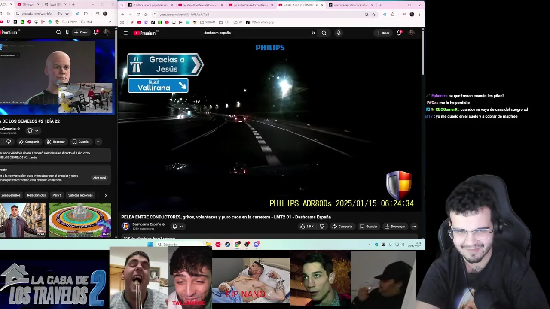Show hidden bookmarks chevron in left browser
550x309 pixels.
[x=110, y=22]
